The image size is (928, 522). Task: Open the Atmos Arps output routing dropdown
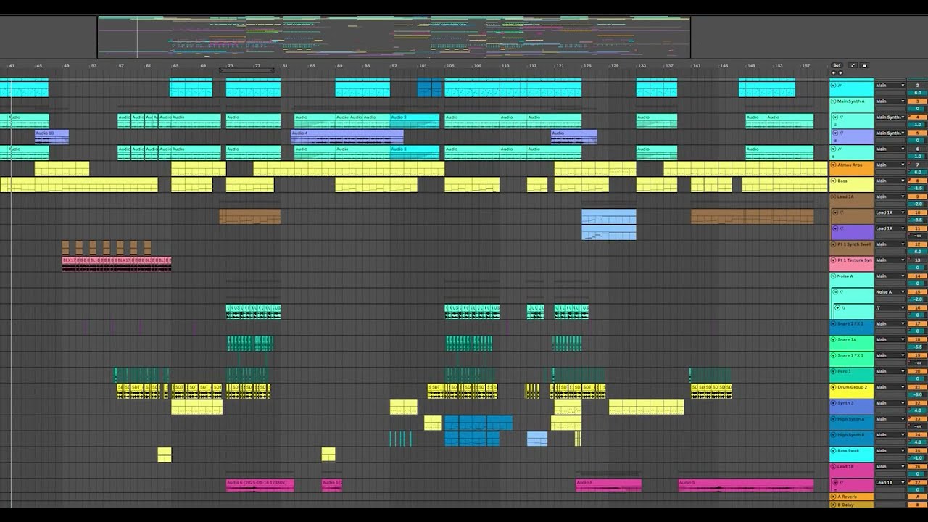pyautogui.click(x=890, y=165)
